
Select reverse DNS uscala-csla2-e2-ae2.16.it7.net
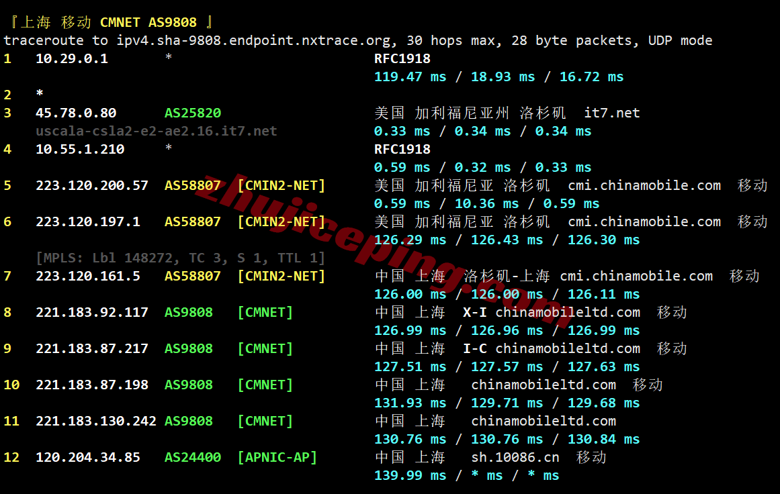[x=156, y=131]
